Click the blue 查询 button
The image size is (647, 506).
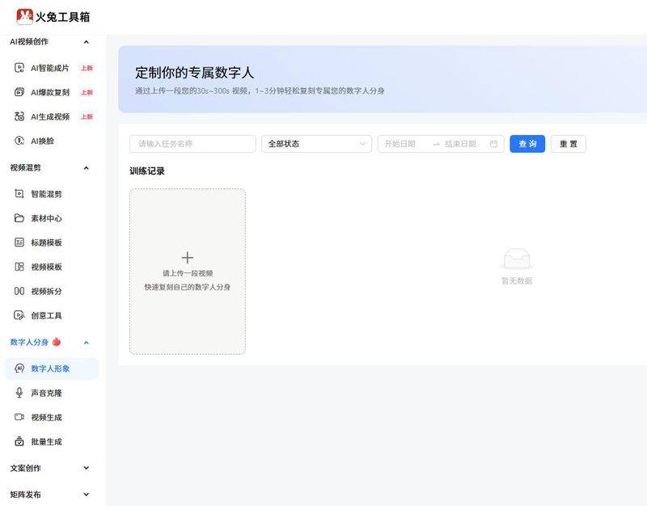click(527, 144)
